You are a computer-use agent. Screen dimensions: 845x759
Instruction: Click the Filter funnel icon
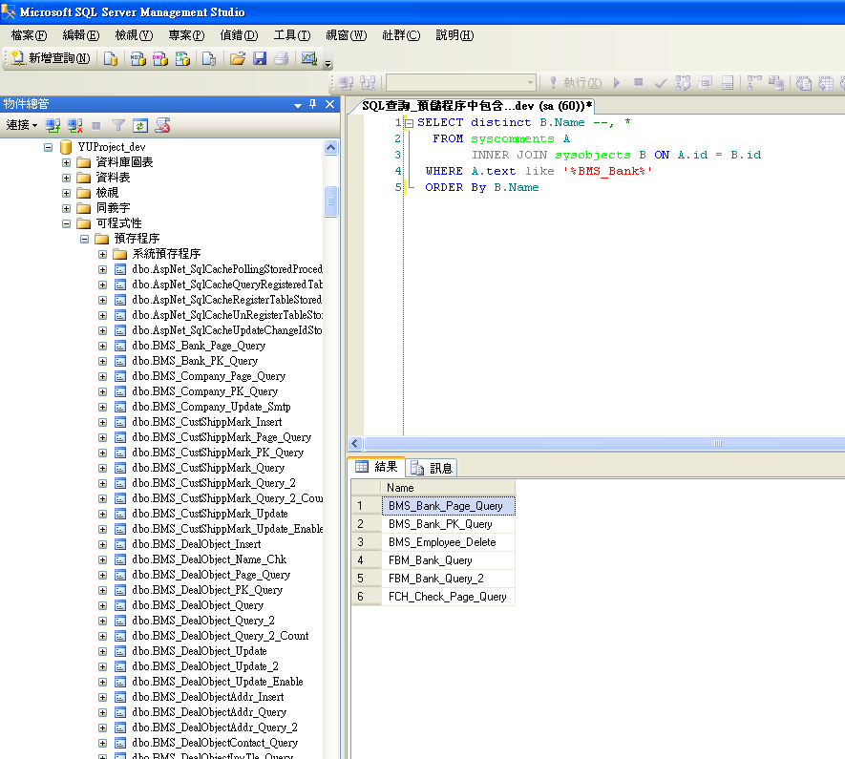(x=118, y=125)
